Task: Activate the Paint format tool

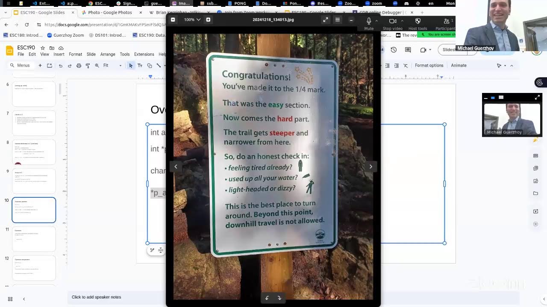Action: (x=88, y=66)
